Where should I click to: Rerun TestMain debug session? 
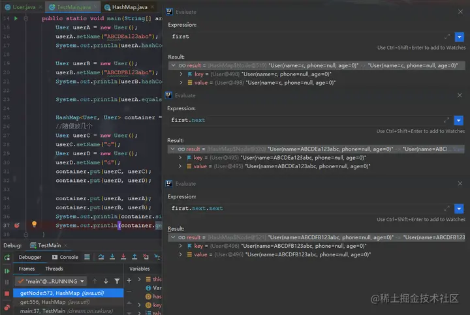[x=7, y=257]
